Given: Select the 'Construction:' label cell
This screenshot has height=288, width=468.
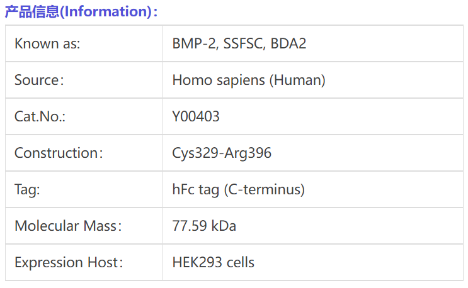Looking at the screenshot, I should pyautogui.click(x=84, y=153).
